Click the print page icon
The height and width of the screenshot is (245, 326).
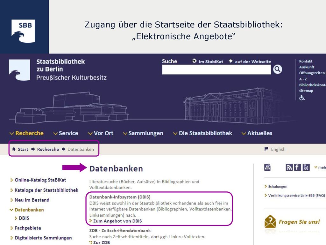tap(267, 167)
